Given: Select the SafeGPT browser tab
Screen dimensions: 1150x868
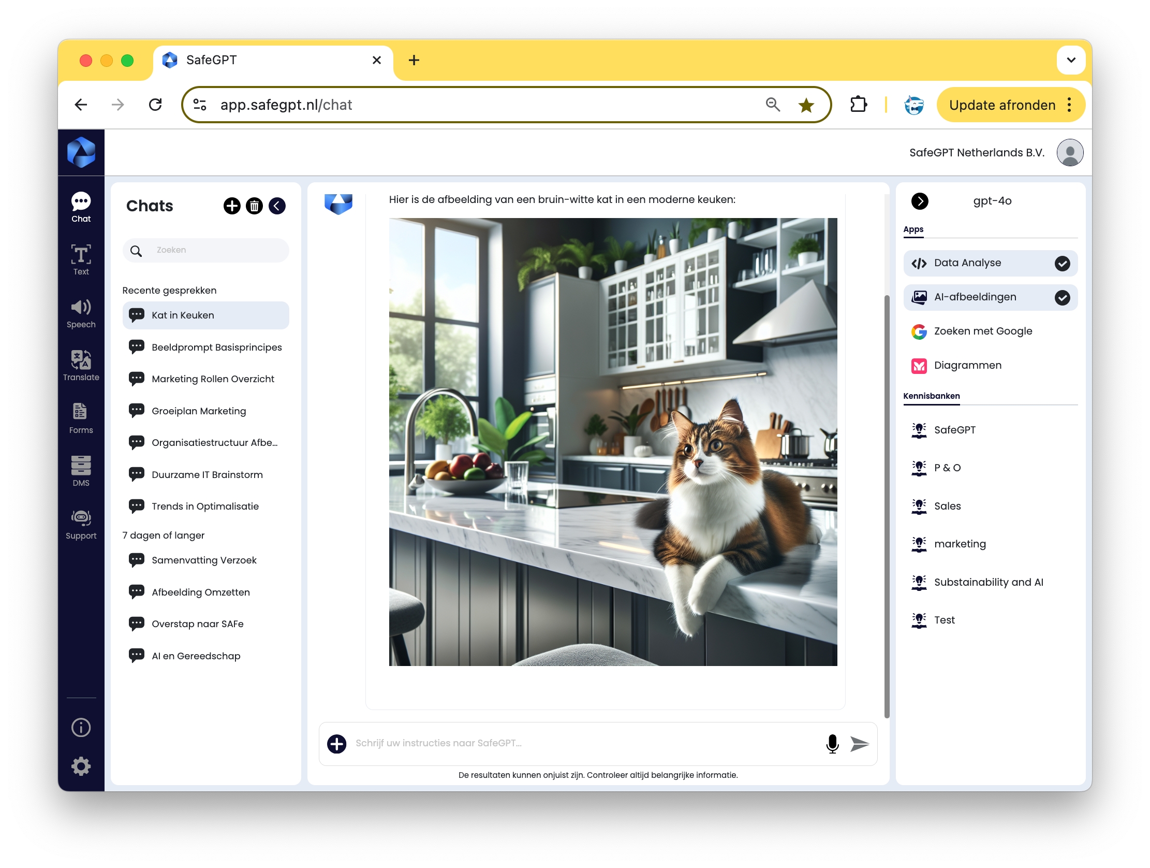Looking at the screenshot, I should coord(273,61).
